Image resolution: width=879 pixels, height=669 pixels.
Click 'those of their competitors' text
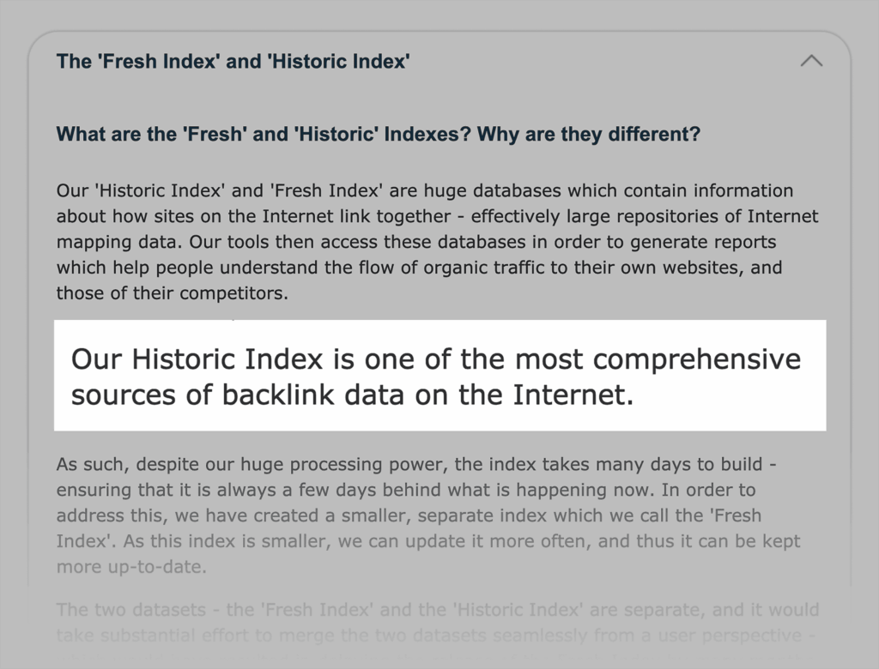[x=172, y=292]
